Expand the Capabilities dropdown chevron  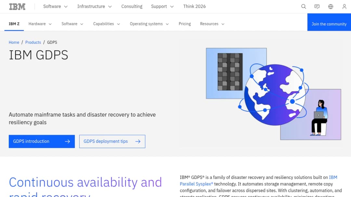(x=118, y=24)
